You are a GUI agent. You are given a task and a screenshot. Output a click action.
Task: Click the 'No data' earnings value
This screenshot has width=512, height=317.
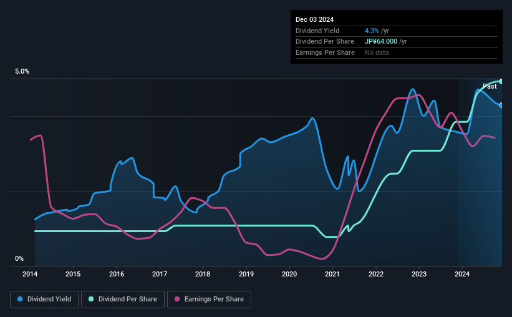click(377, 52)
